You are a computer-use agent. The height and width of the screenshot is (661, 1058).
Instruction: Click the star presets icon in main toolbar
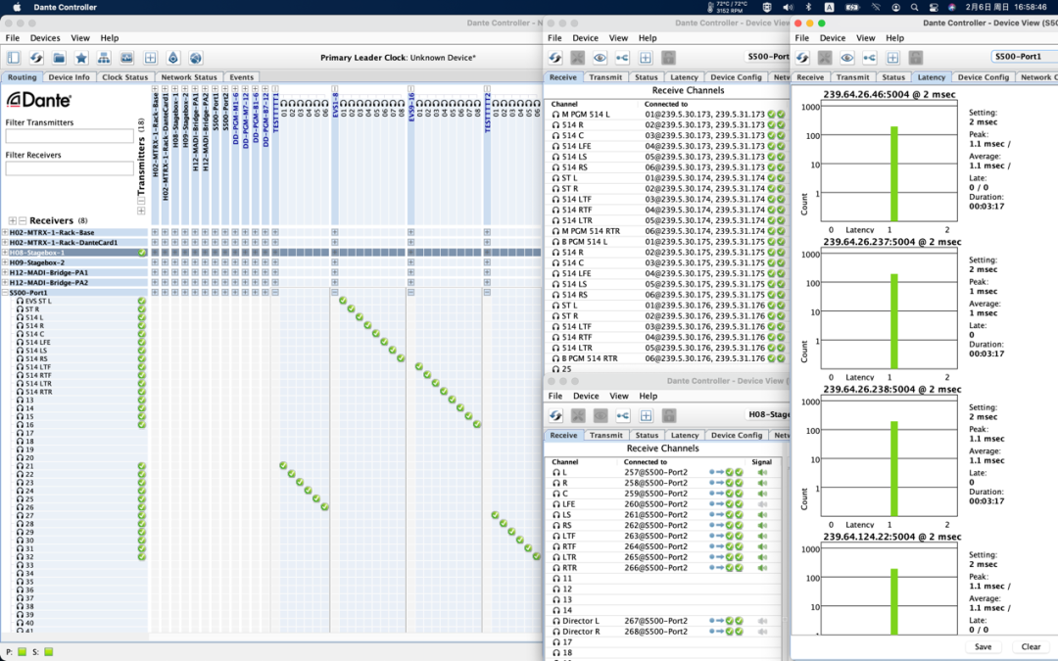[x=81, y=58]
